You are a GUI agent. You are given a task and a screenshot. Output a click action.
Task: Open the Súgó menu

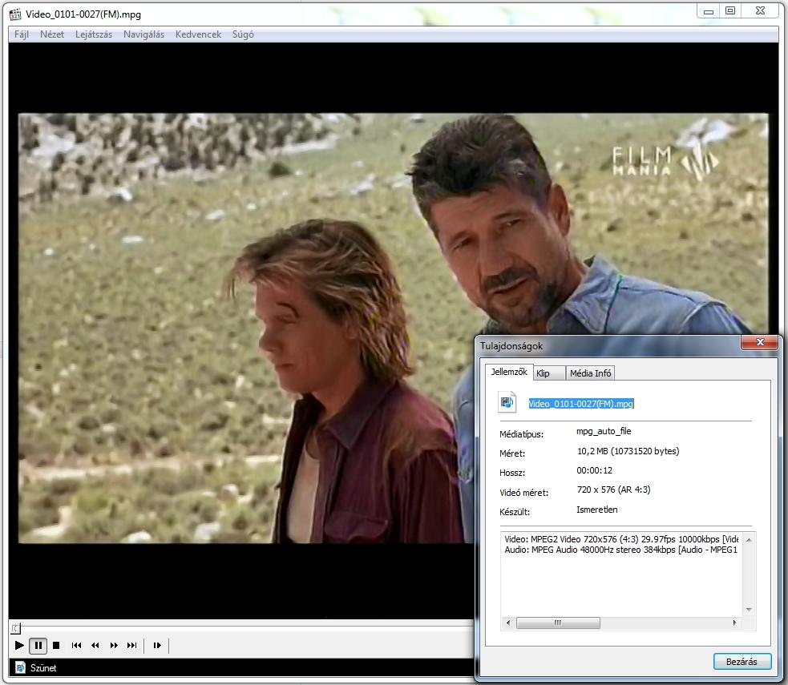[x=243, y=34]
